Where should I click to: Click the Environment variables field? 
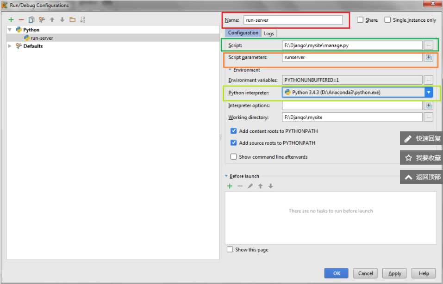[x=352, y=80]
